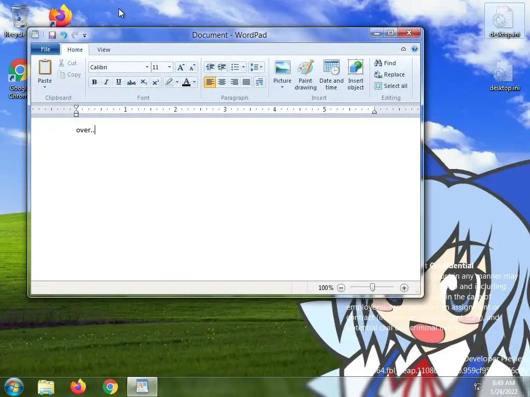
Task: Open Find in the Editing group
Action: tap(385, 63)
